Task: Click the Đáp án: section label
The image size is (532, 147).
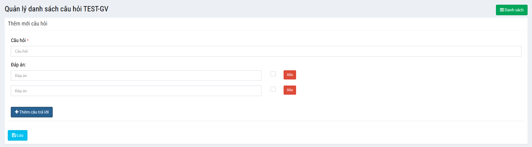Action: (x=18, y=65)
